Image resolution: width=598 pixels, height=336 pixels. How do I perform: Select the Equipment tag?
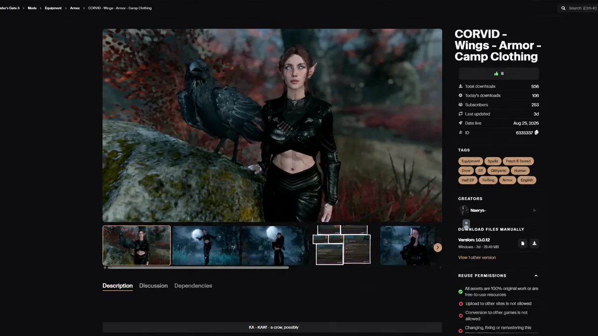[x=470, y=161]
